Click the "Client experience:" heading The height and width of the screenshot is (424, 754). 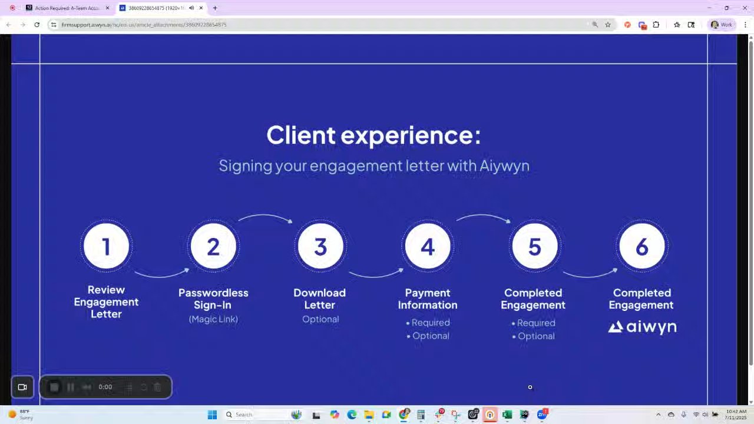(374, 135)
